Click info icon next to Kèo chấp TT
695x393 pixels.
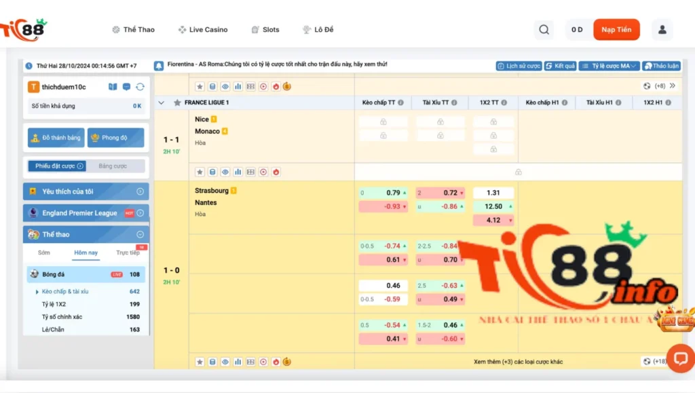(x=400, y=102)
